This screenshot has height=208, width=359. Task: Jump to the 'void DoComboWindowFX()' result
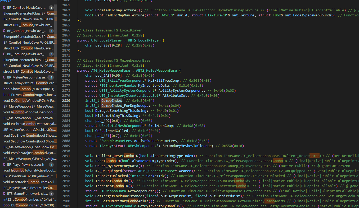pyautogui.click(x=29, y=101)
